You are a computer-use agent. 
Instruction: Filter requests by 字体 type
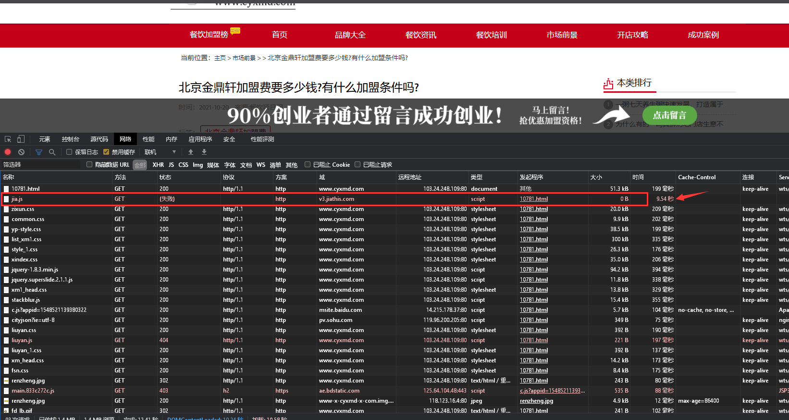230,165
